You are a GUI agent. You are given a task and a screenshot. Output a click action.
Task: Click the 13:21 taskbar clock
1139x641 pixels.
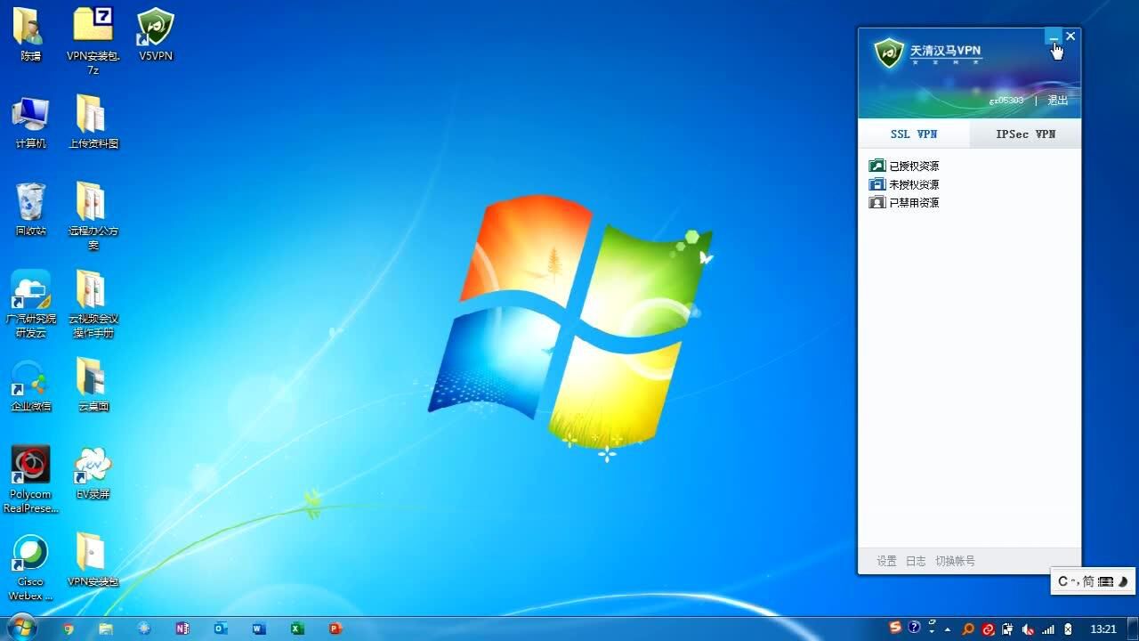[1103, 629]
